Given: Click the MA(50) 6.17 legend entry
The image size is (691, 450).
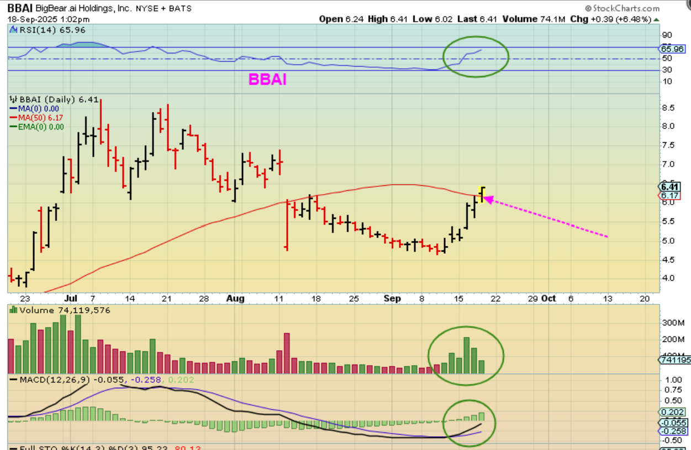Looking at the screenshot, I should [x=37, y=117].
